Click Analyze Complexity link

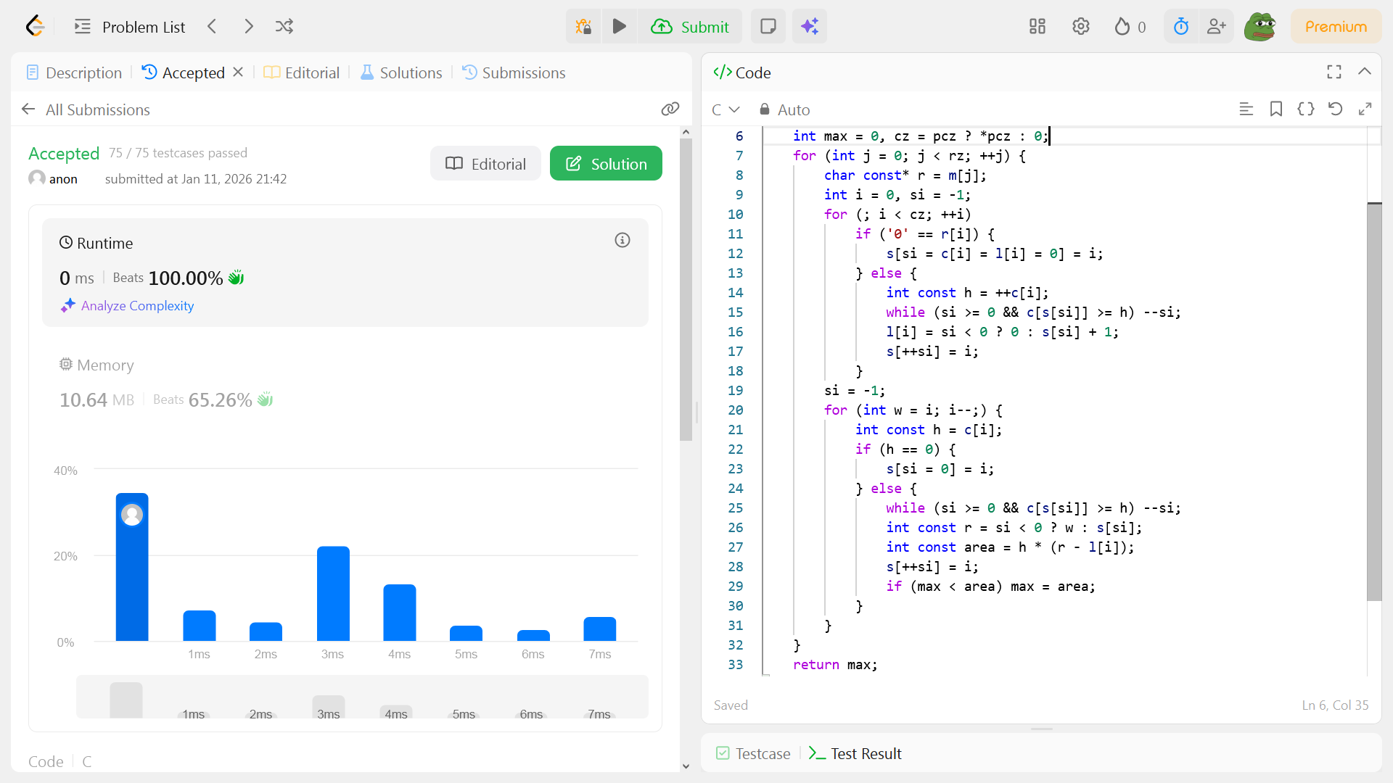click(x=137, y=306)
